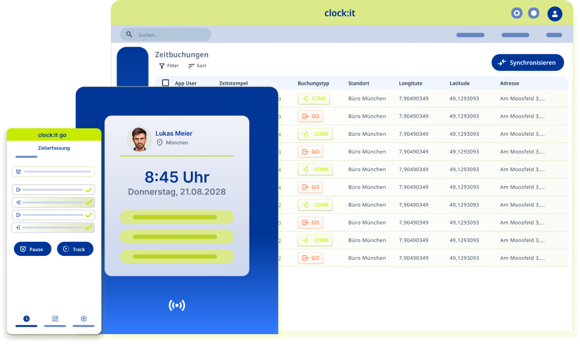
Task: Click the 8:45 Uhr time display
Action: (x=177, y=177)
